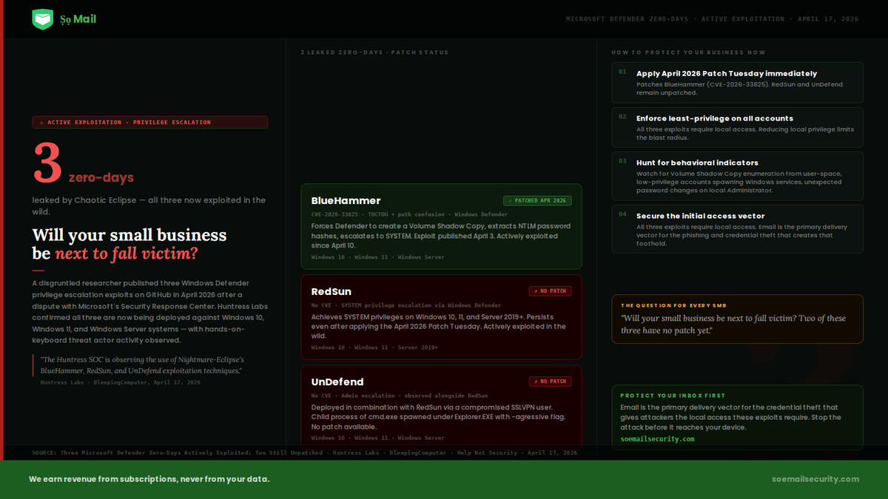Click step number 01
Screen dimensions: 888x499
pos(622,72)
